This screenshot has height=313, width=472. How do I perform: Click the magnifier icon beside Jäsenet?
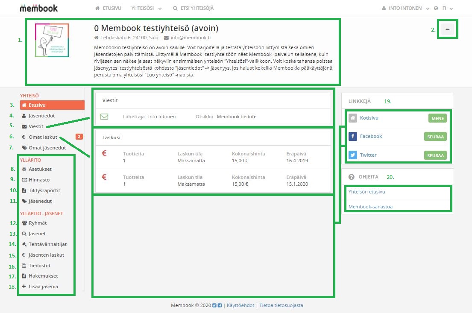tap(24, 234)
